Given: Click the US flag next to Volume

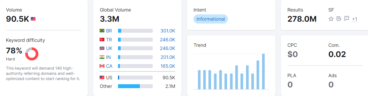Looking at the screenshot, I should coord(33,19).
